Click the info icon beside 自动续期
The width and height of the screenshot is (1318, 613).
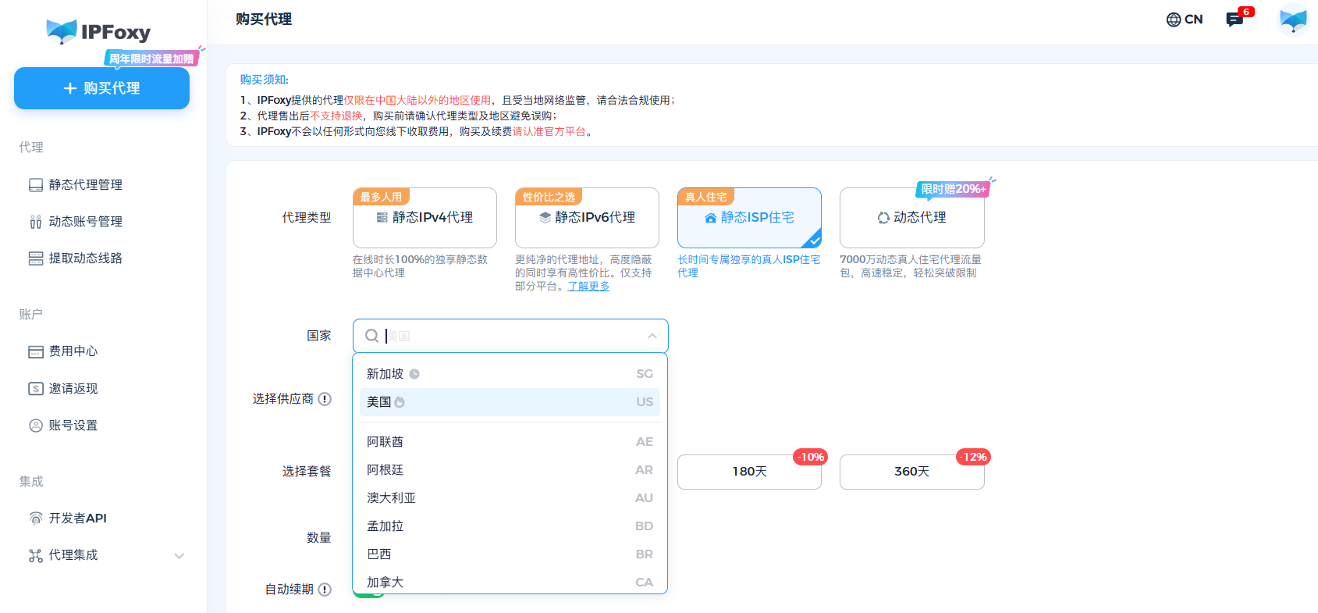tap(325, 590)
